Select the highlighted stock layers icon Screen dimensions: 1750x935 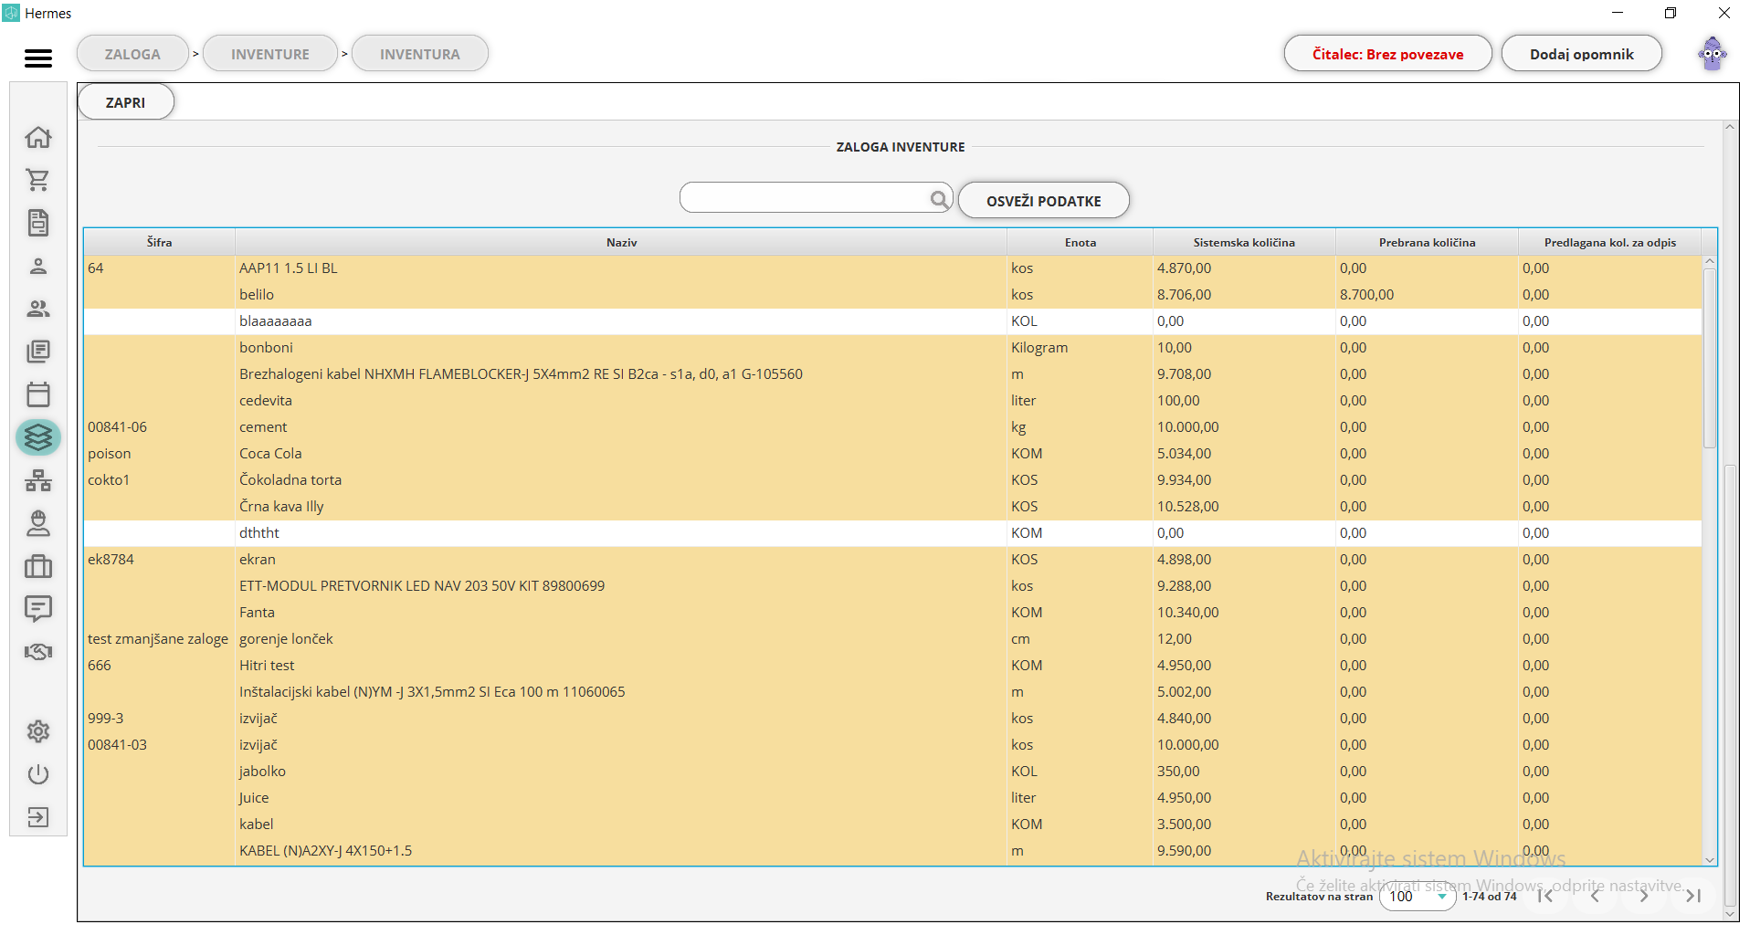[38, 437]
